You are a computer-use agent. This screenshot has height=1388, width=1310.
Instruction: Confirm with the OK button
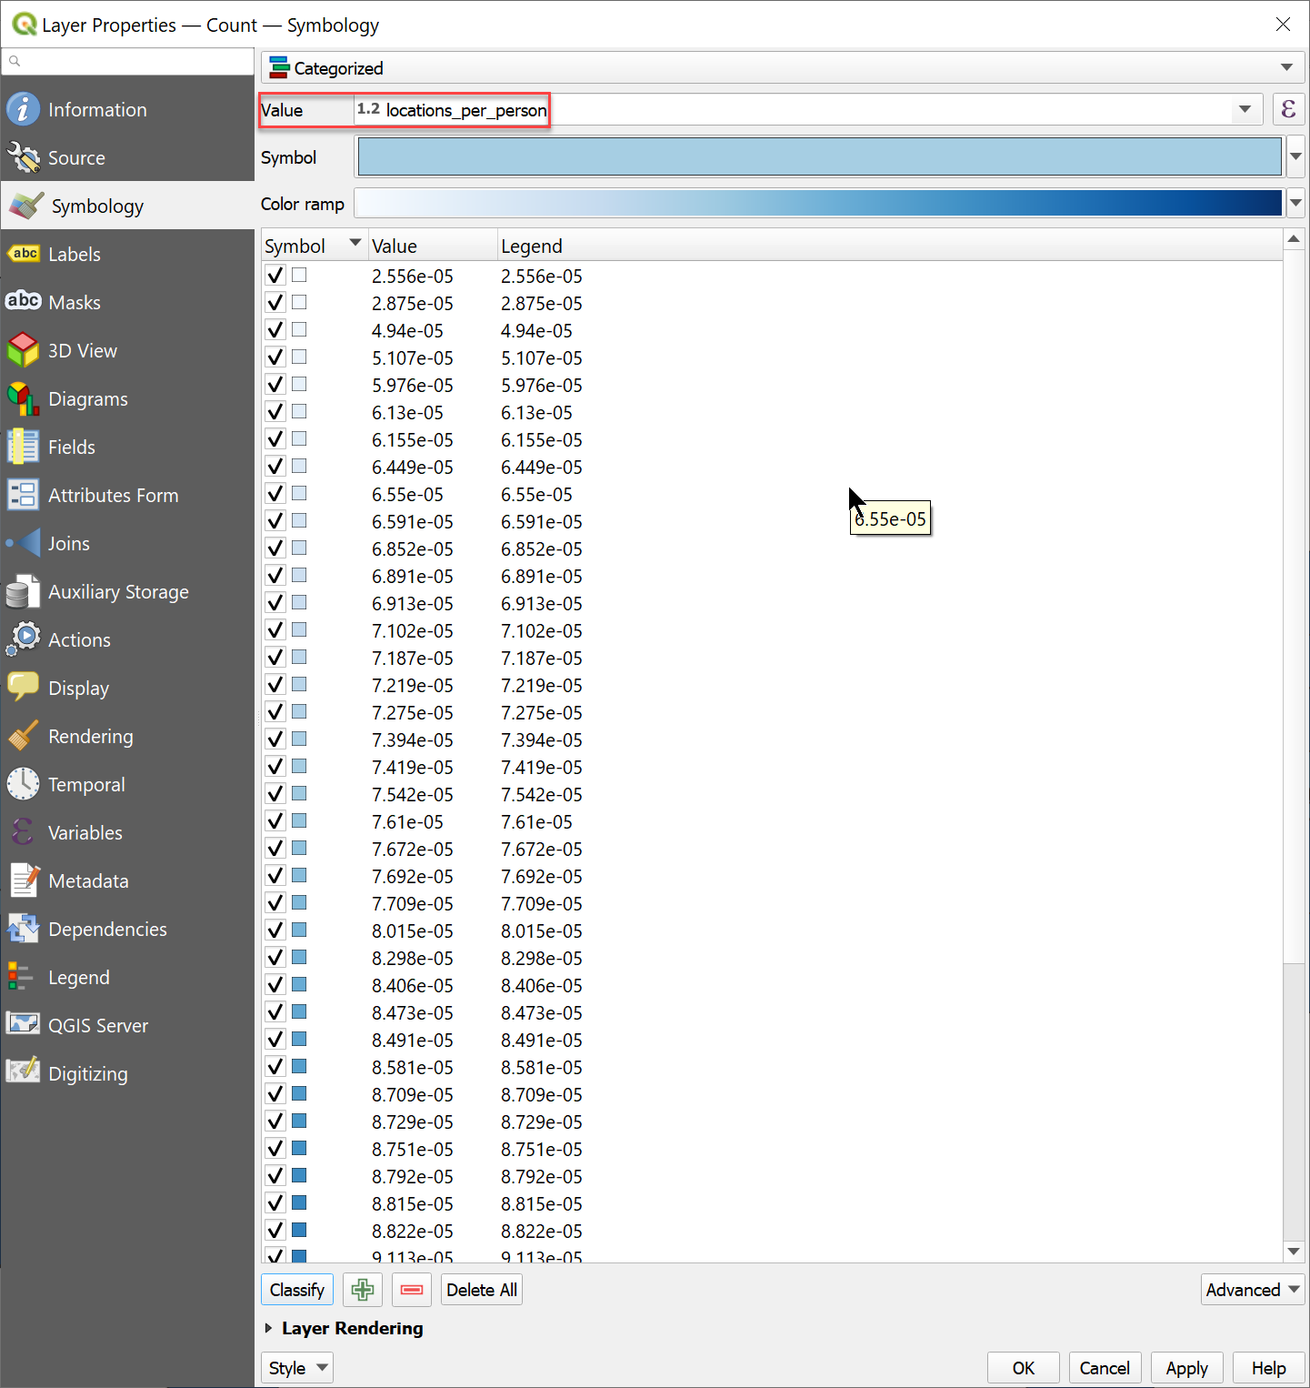pyautogui.click(x=1024, y=1368)
